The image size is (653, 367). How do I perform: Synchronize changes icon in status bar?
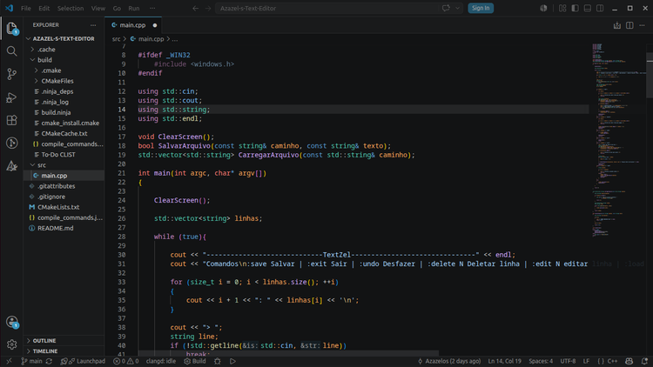pos(49,361)
